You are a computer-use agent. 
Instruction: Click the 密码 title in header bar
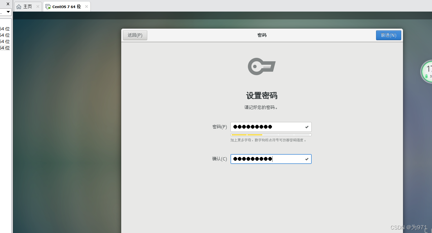pos(262,35)
